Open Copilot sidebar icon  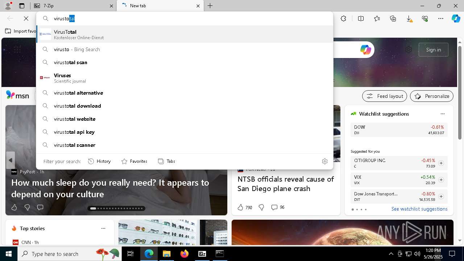[x=456, y=18]
